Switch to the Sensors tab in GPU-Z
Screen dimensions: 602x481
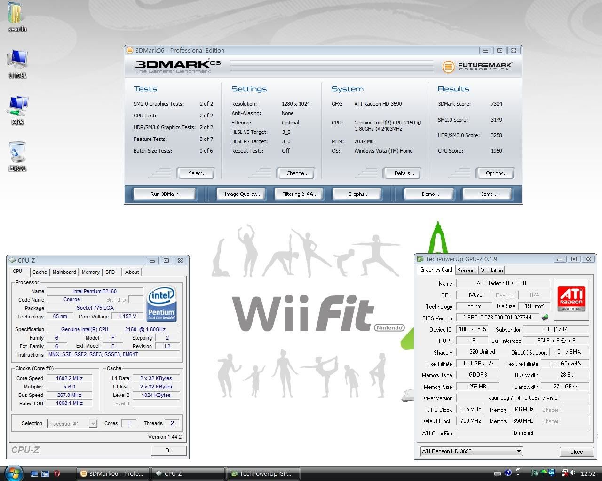click(467, 270)
